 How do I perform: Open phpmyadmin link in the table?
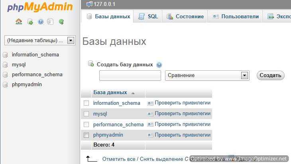(108, 135)
